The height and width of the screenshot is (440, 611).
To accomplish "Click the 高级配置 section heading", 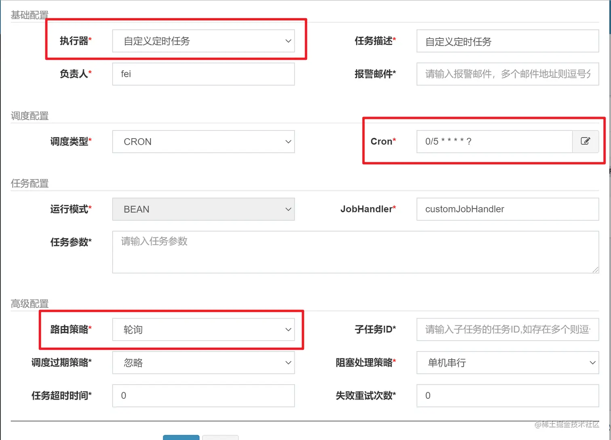I will pos(29,303).
